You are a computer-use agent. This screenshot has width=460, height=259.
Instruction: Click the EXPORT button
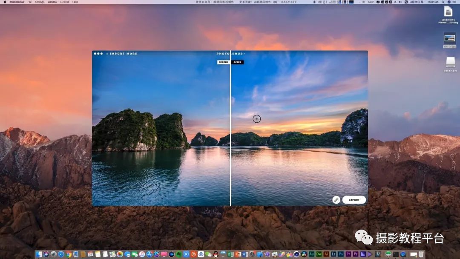(x=354, y=200)
